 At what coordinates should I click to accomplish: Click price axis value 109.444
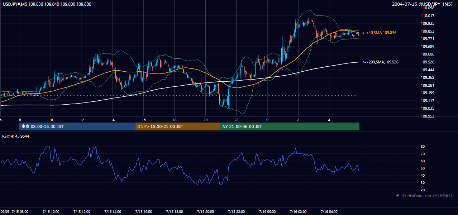428,70
